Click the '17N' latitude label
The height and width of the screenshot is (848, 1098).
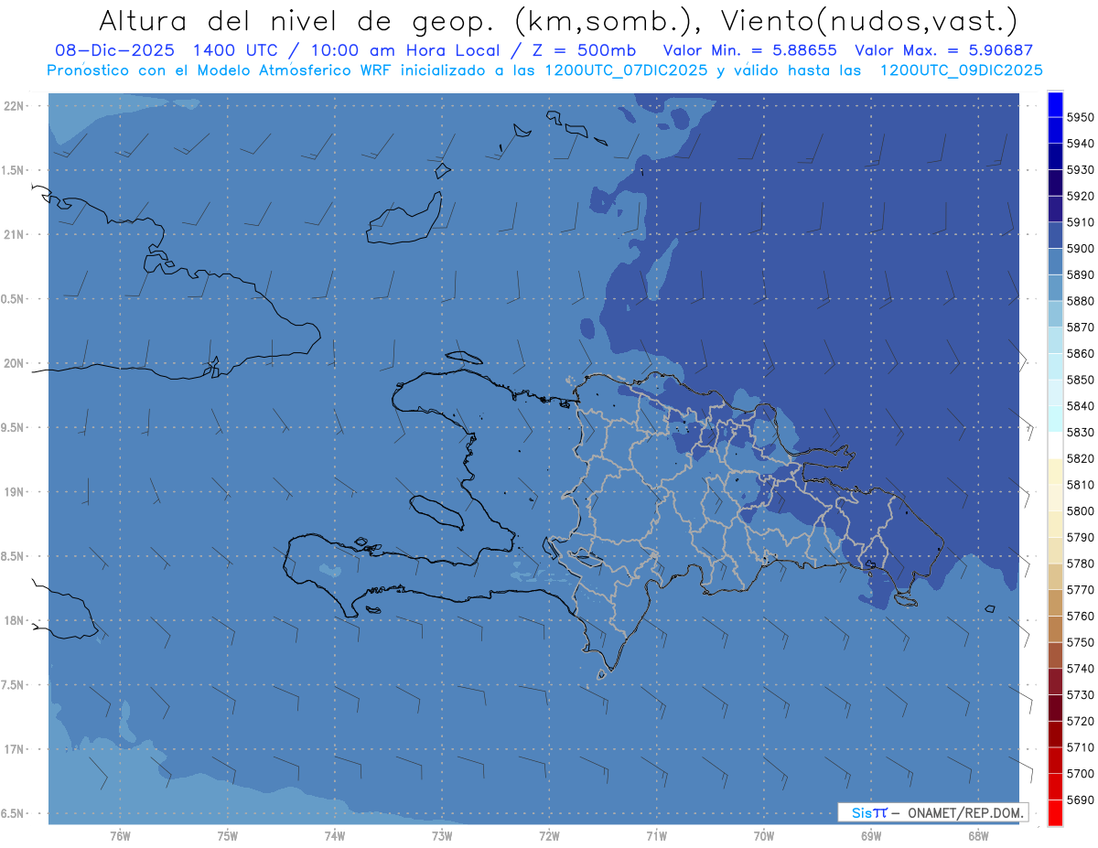coord(16,750)
